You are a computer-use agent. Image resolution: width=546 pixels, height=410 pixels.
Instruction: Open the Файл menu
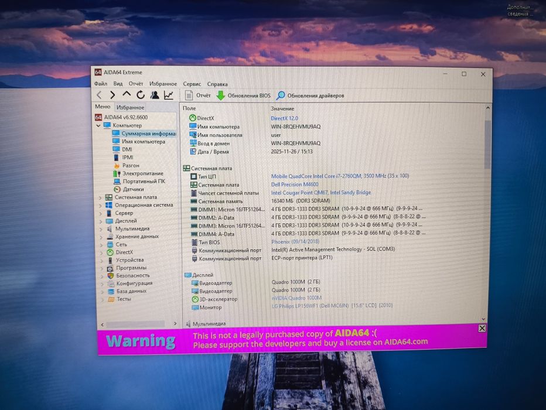101,84
